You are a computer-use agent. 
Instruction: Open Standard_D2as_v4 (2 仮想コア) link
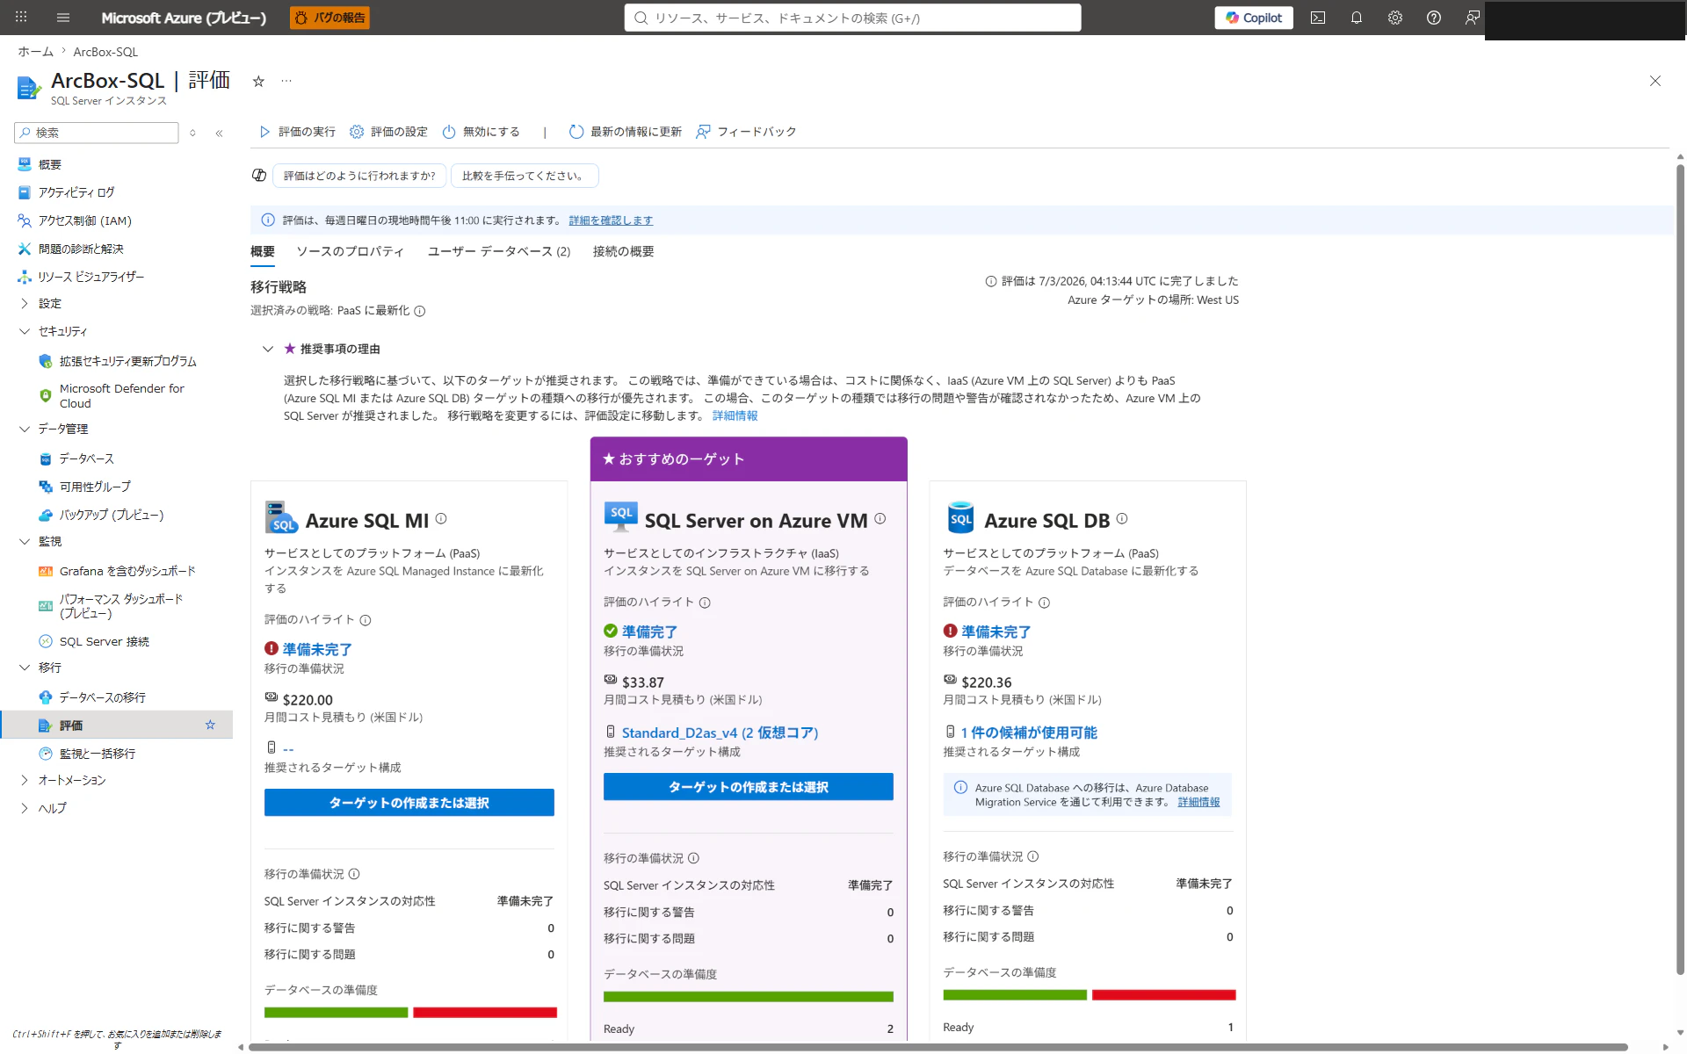pyautogui.click(x=720, y=733)
